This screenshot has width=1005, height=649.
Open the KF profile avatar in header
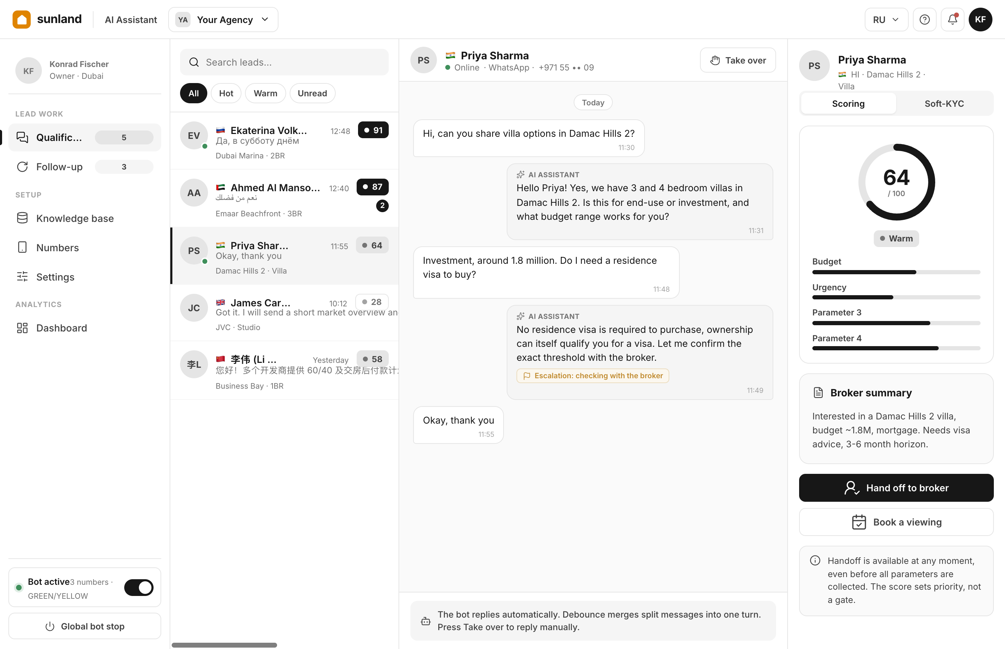tap(980, 20)
